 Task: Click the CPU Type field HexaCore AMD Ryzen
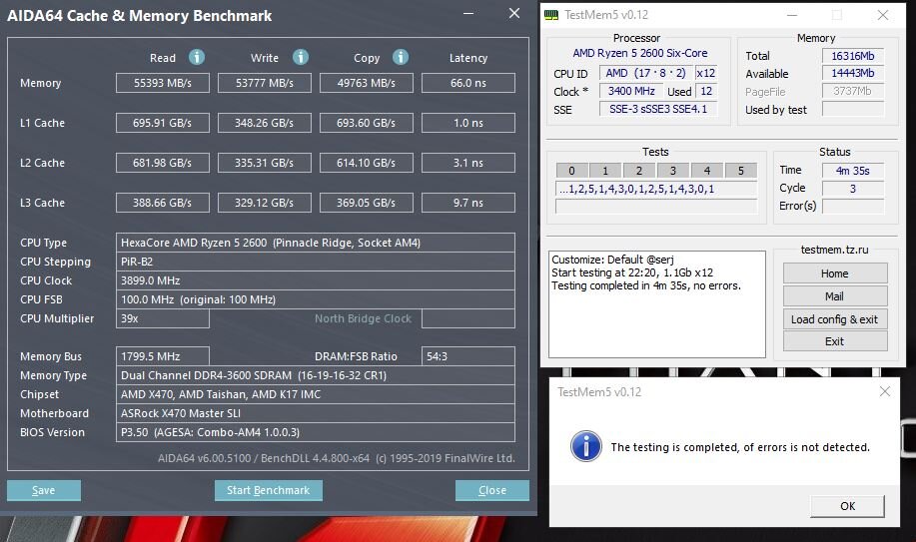(x=316, y=243)
